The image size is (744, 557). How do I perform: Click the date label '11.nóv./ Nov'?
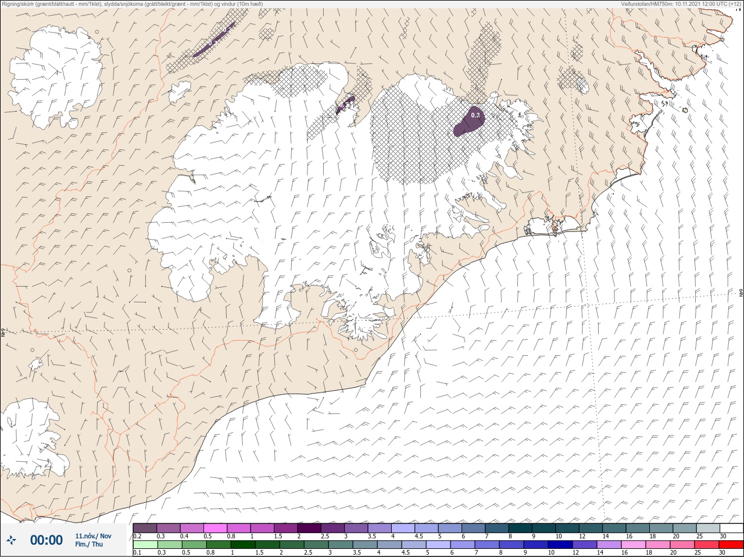93,536
